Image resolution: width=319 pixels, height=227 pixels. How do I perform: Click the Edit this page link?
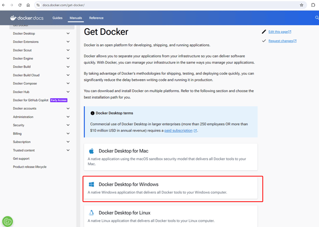tap(279, 32)
